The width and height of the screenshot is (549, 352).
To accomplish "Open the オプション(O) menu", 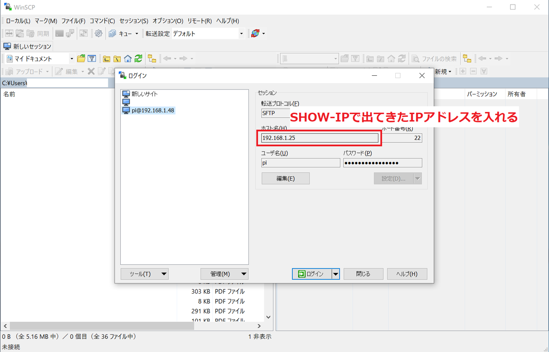I will 167,21.
